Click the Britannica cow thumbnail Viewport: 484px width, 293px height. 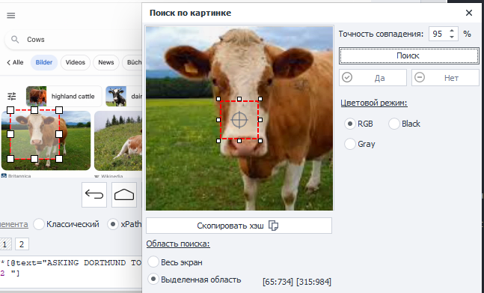coord(46,140)
